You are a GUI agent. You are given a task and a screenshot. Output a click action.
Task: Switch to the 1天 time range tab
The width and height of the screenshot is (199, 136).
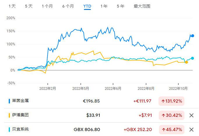pyautogui.click(x=12, y=6)
